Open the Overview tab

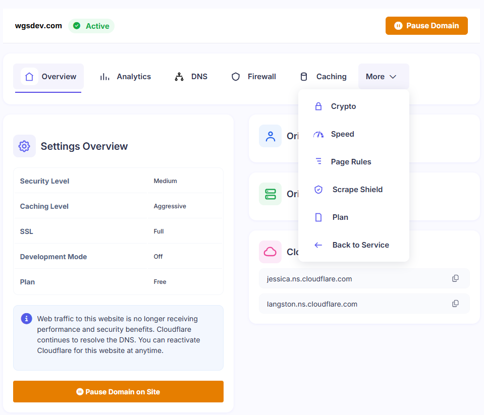pyautogui.click(x=48, y=77)
